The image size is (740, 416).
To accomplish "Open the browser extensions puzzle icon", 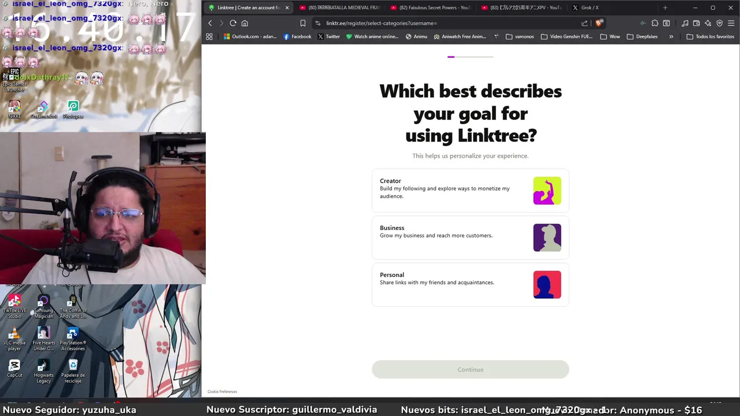I will tap(655, 23).
